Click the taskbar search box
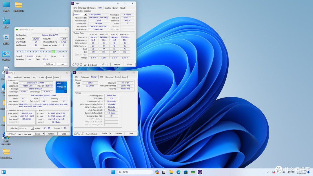The width and height of the screenshot is (313, 176). coord(135,172)
